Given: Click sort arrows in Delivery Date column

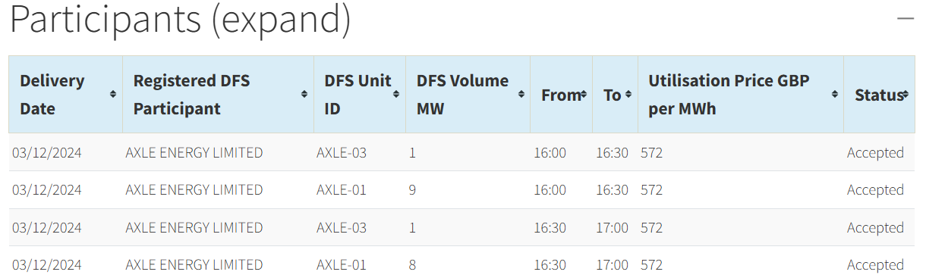Looking at the screenshot, I should tap(113, 95).
